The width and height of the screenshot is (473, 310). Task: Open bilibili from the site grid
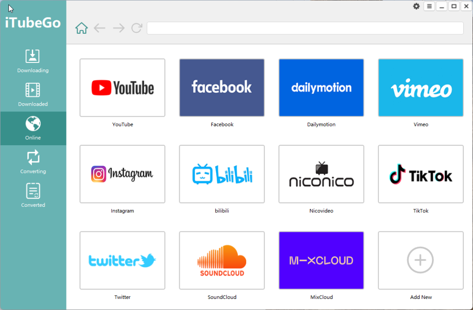[x=222, y=174]
